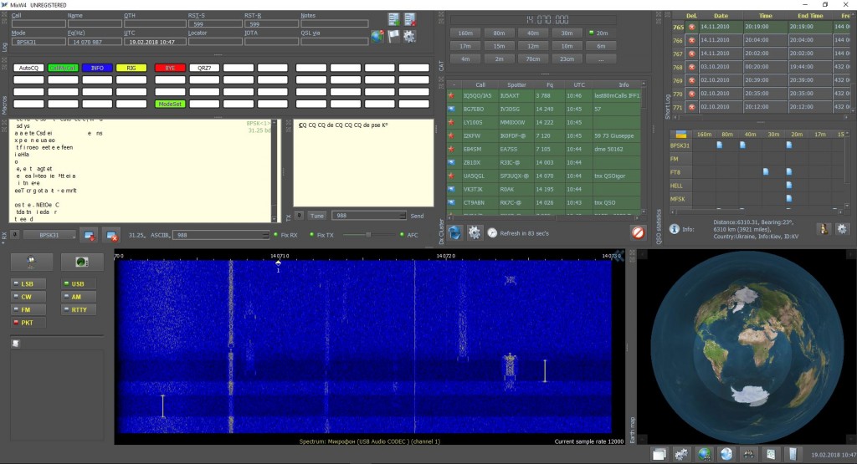This screenshot has height=464, width=857.
Task: Click frequency marker 1 on waterfall scale
Action: (x=278, y=265)
